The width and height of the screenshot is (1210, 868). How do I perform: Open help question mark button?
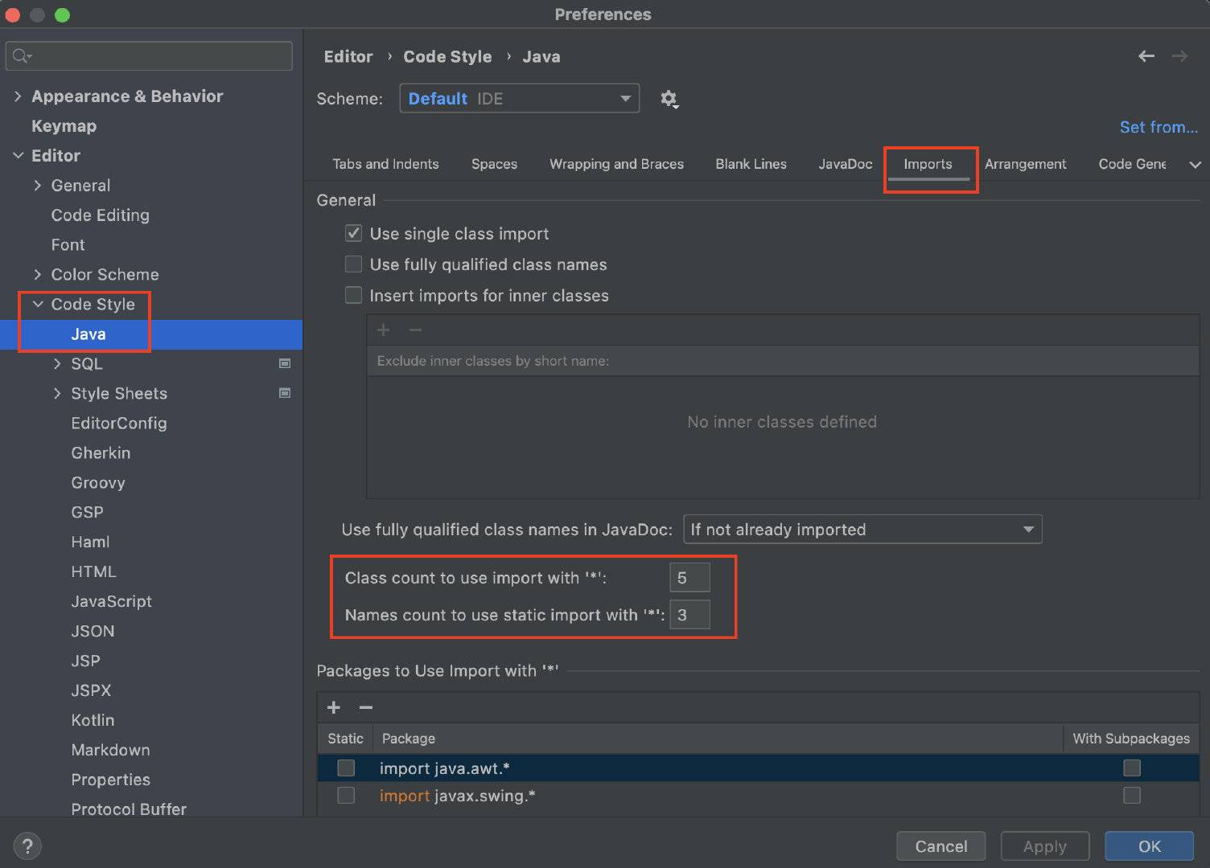pos(27,846)
